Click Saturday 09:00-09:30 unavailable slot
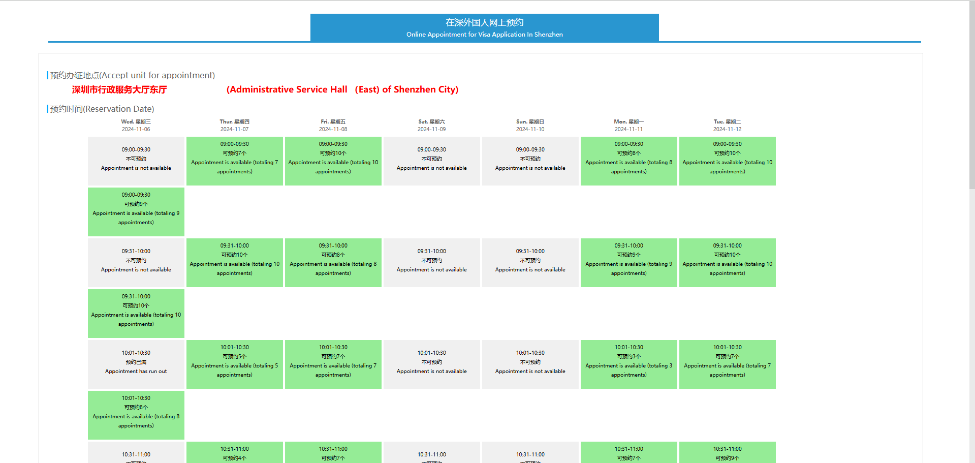Viewport: 975px width, 463px height. [x=431, y=161]
